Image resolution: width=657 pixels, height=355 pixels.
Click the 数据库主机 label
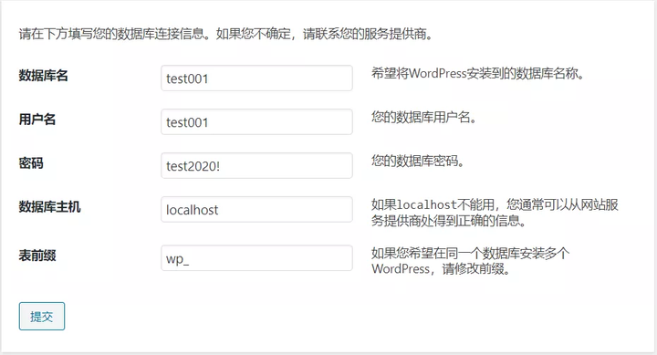49,207
